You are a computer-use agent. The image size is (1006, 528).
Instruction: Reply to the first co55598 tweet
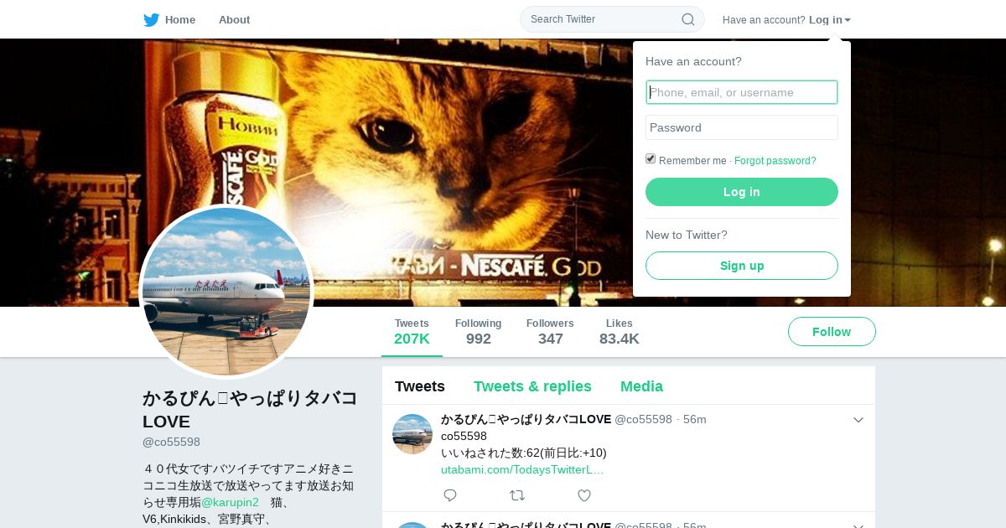[x=450, y=495]
